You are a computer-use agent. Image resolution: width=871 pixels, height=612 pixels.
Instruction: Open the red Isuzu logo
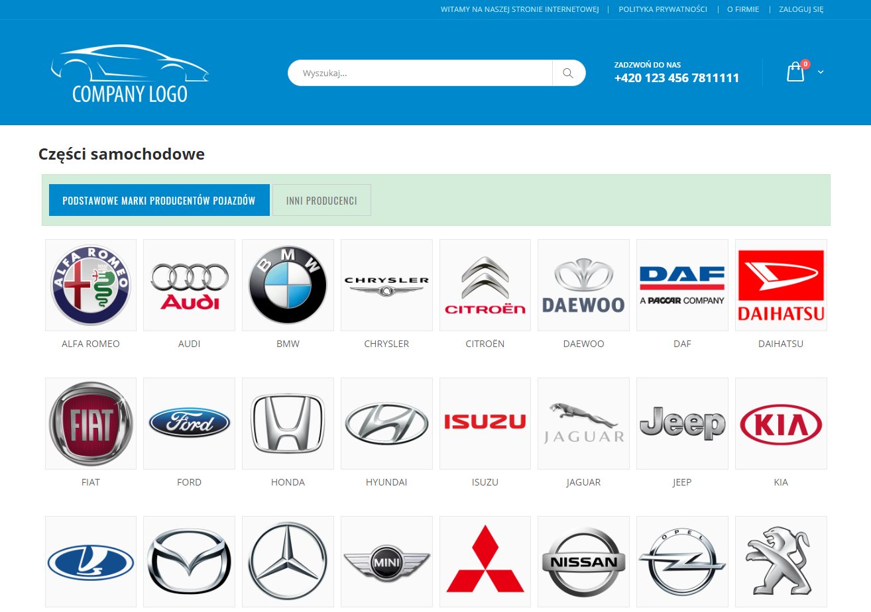click(x=485, y=423)
